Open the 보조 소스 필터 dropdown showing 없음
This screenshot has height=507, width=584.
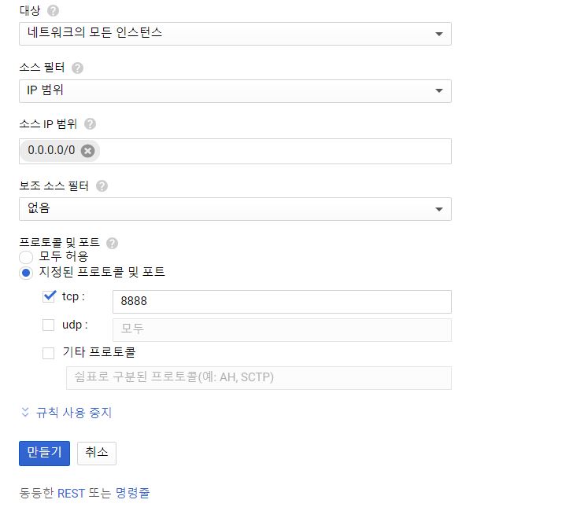235,209
